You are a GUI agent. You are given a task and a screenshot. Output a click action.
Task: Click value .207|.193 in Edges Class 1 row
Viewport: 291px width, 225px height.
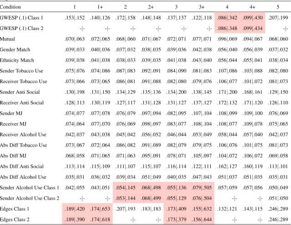pyautogui.click(x=125, y=209)
